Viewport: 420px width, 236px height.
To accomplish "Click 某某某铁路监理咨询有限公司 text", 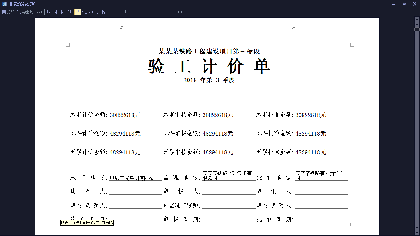I will pos(227,176).
